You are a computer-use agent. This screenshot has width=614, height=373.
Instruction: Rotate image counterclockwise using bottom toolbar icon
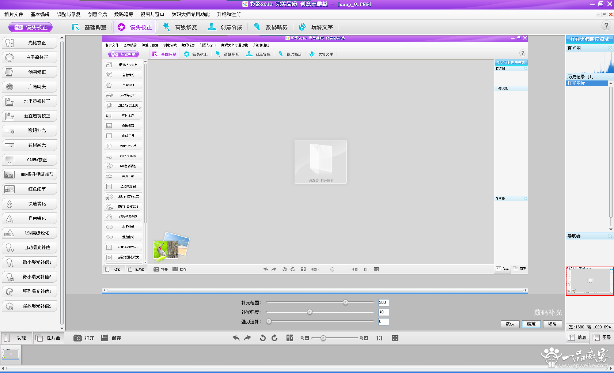[262, 338]
